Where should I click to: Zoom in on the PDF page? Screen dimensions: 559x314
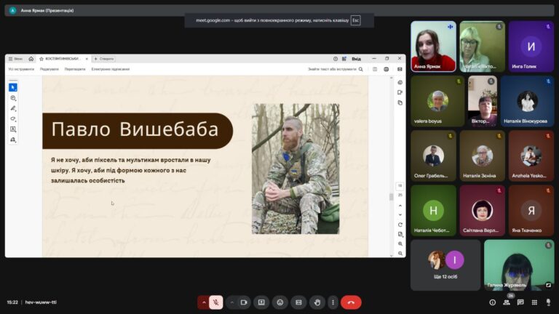tap(400, 244)
